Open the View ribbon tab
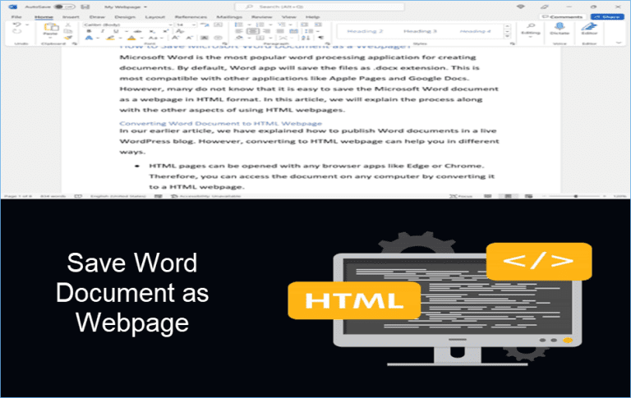 pos(288,17)
